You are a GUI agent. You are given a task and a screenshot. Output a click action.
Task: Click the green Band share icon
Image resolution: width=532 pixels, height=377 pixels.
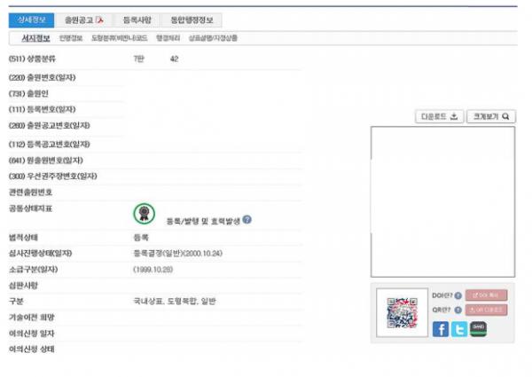478,329
